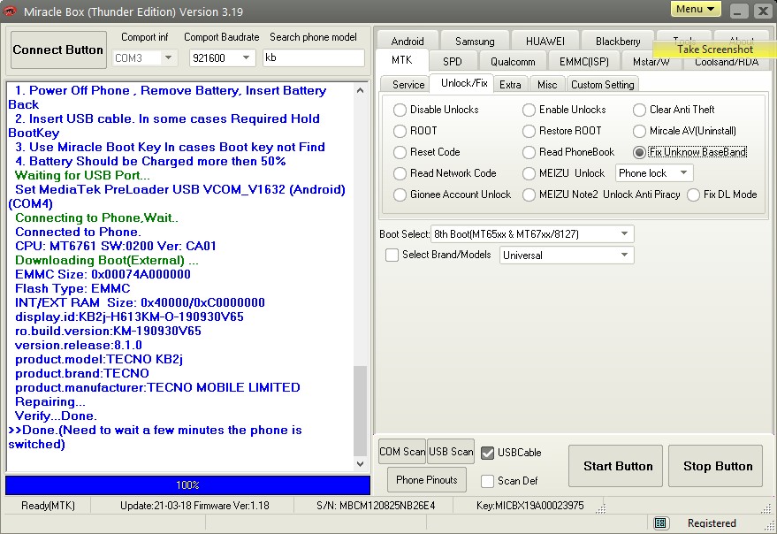Click the 'CPU: MT6761 SW:0200 Ver: CA01' log line
This screenshot has height=534, width=777.
116,247
